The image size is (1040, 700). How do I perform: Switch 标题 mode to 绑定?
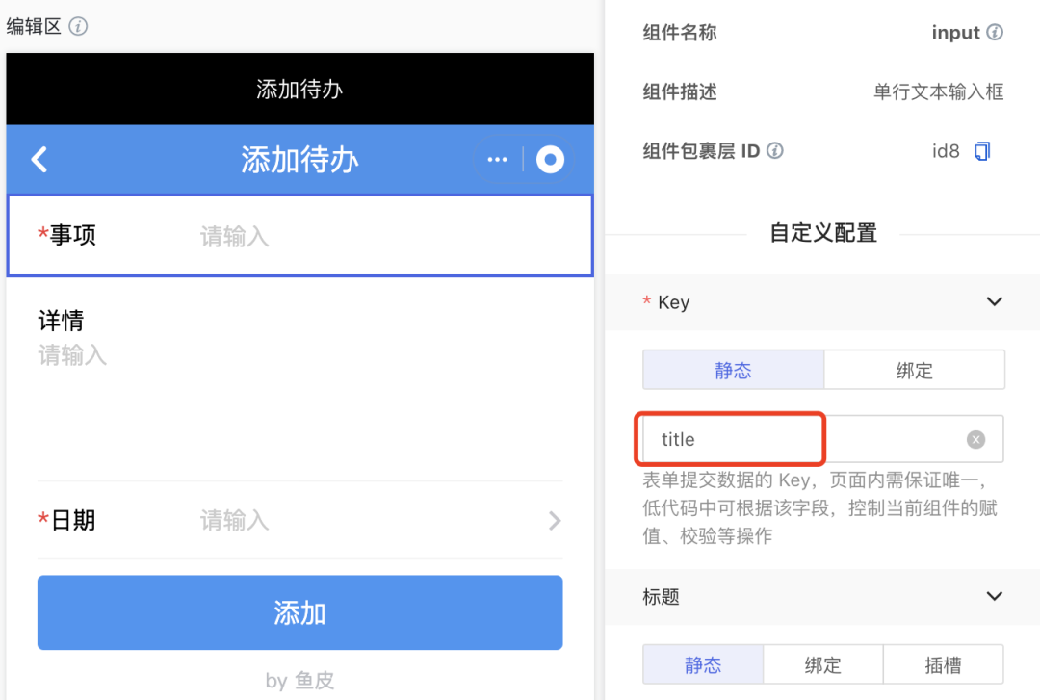click(x=822, y=665)
